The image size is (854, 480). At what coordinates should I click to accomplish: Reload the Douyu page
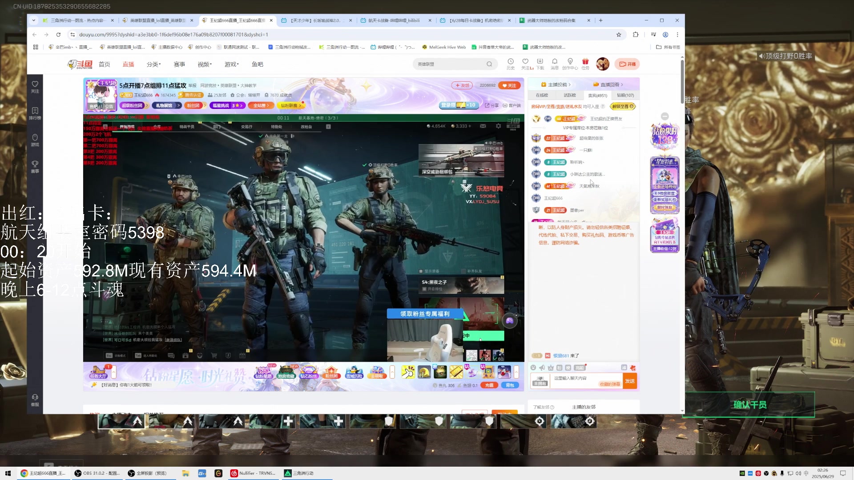click(58, 34)
